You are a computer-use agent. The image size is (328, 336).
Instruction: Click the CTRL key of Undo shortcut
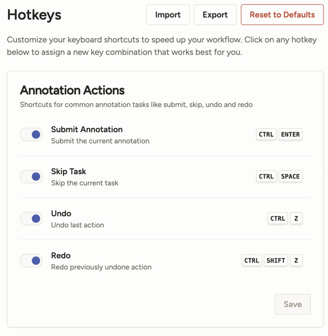coord(277,218)
